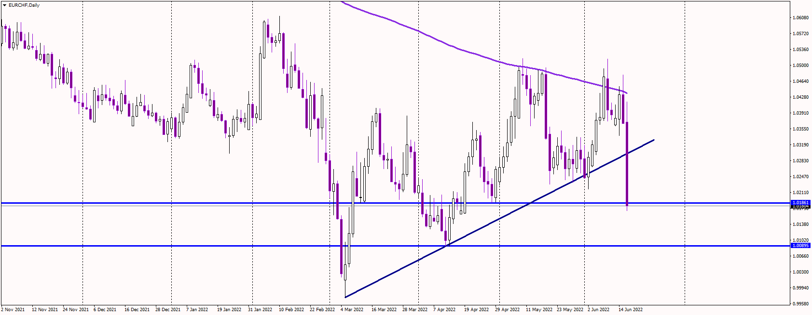
Task: Click price label 1.05360 on the scale
Action: click(x=800, y=50)
